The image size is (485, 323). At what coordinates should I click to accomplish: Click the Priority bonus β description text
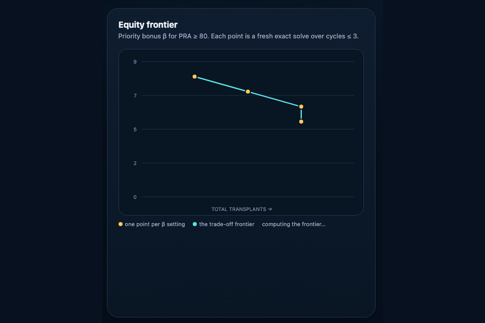click(238, 36)
